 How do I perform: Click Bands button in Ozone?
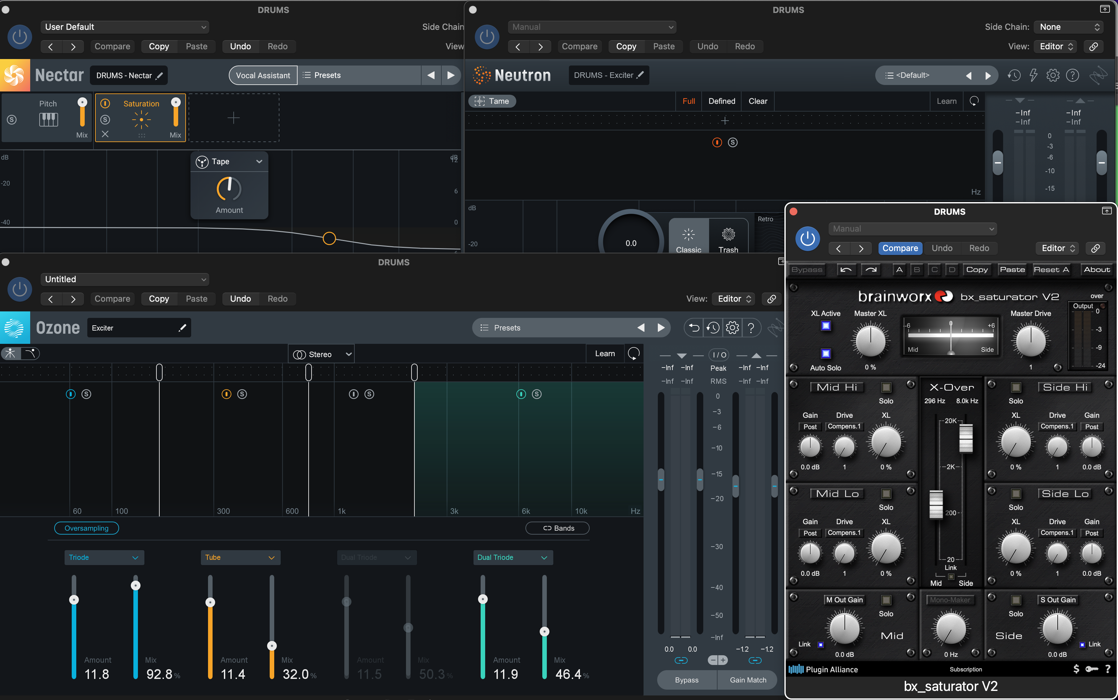click(558, 528)
